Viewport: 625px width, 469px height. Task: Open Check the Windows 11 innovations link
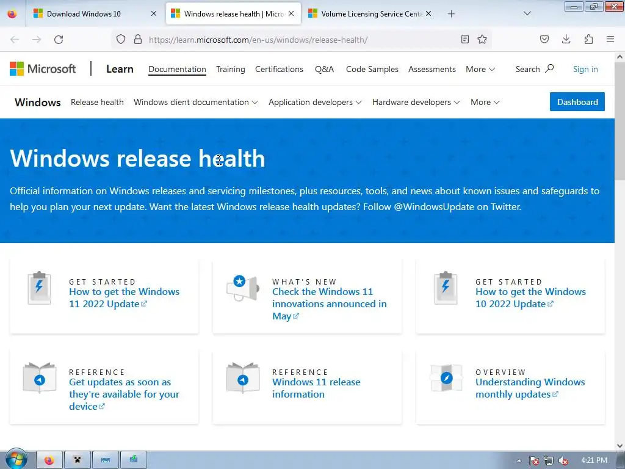tap(329, 304)
